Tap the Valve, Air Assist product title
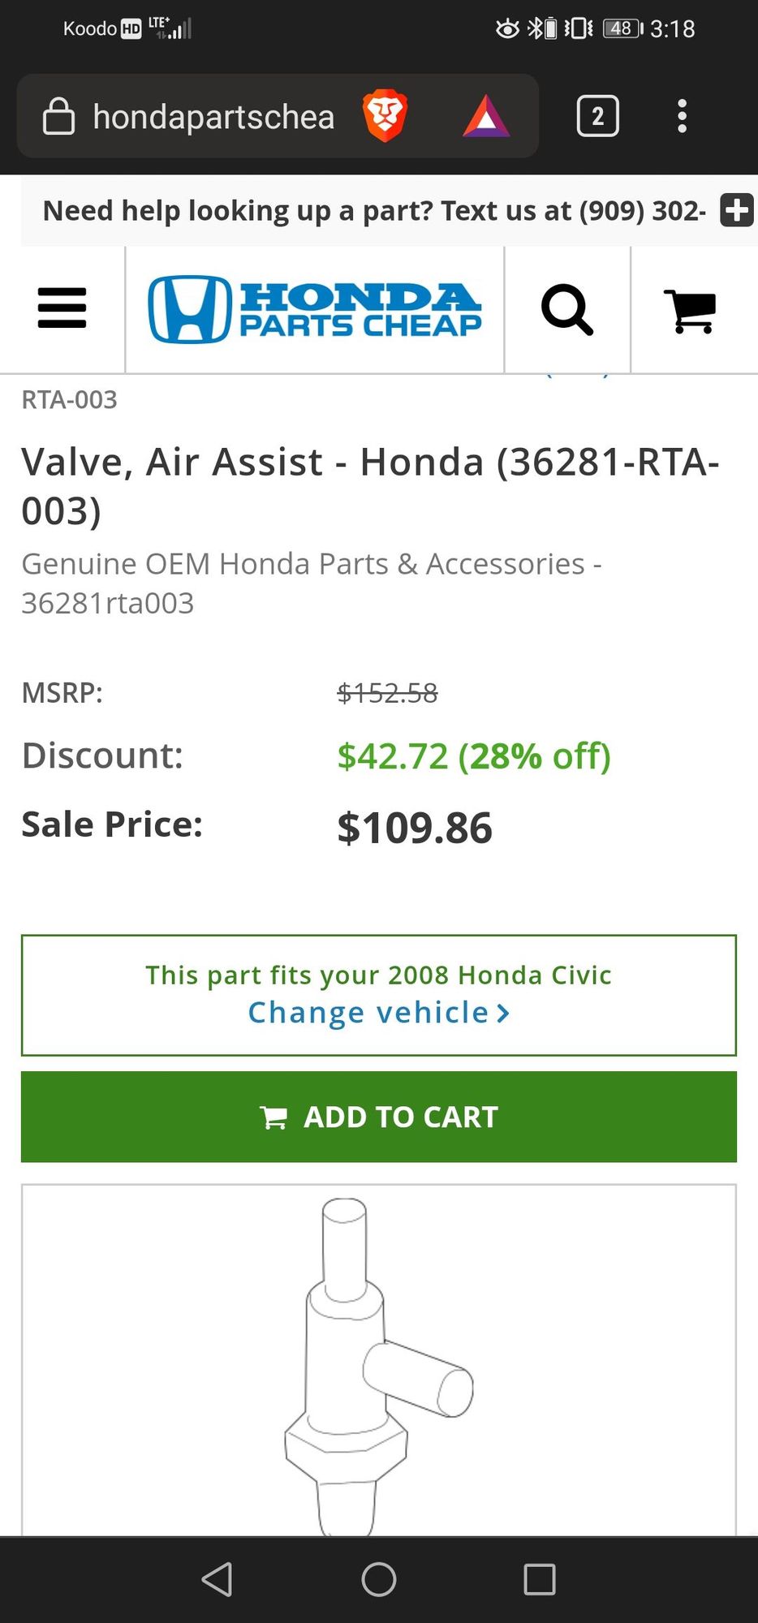 pos(370,485)
